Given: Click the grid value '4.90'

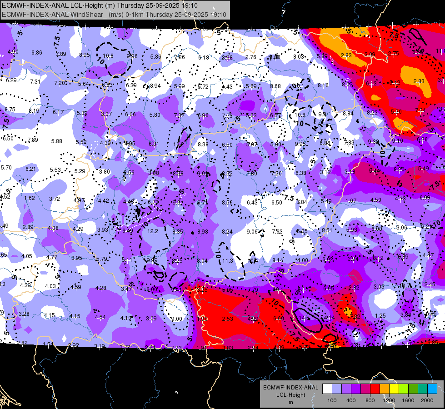Looking at the screenshot, I should coord(13,52).
